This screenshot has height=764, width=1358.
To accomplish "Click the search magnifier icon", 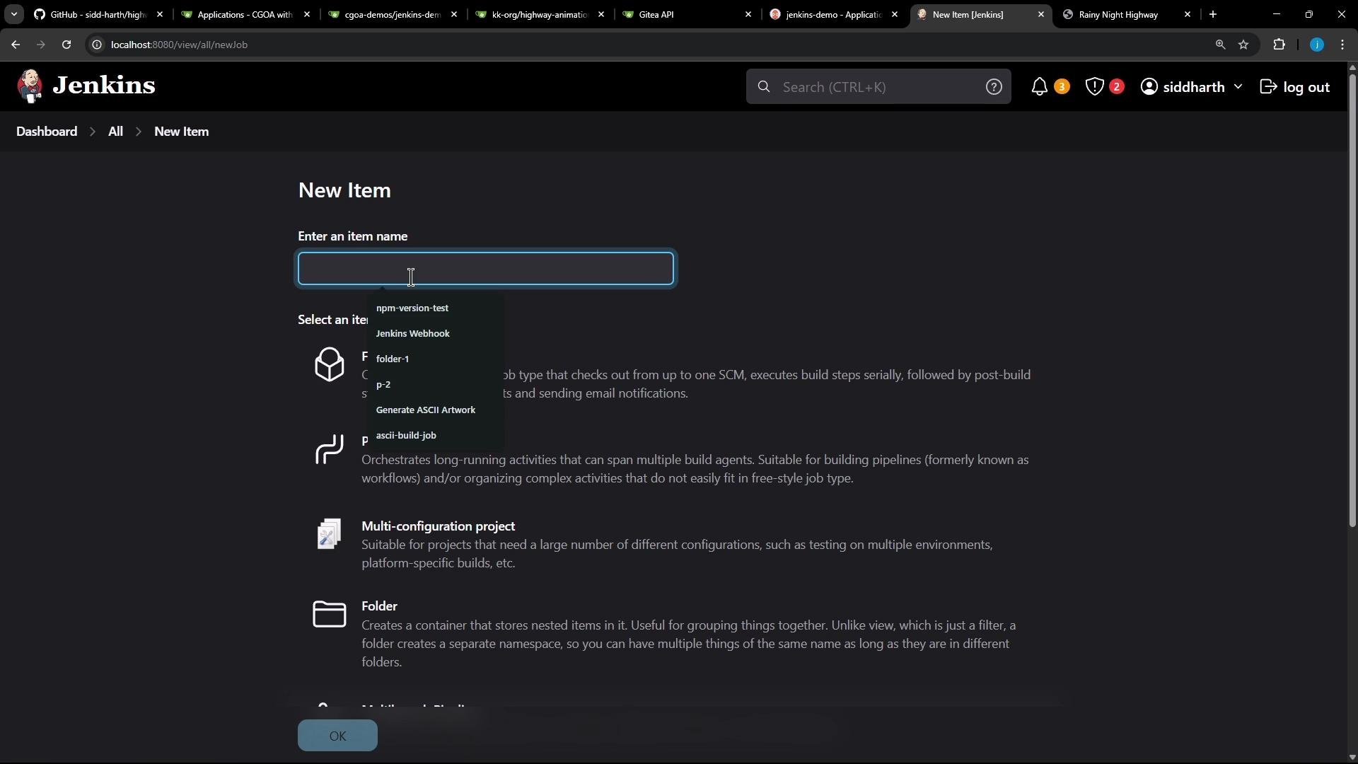I will [764, 87].
